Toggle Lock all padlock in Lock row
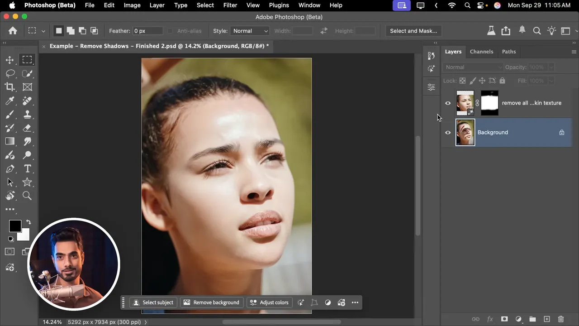579x326 pixels. click(x=502, y=81)
